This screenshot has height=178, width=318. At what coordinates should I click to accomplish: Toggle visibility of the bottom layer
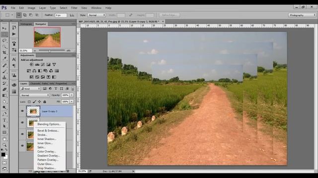[22, 145]
